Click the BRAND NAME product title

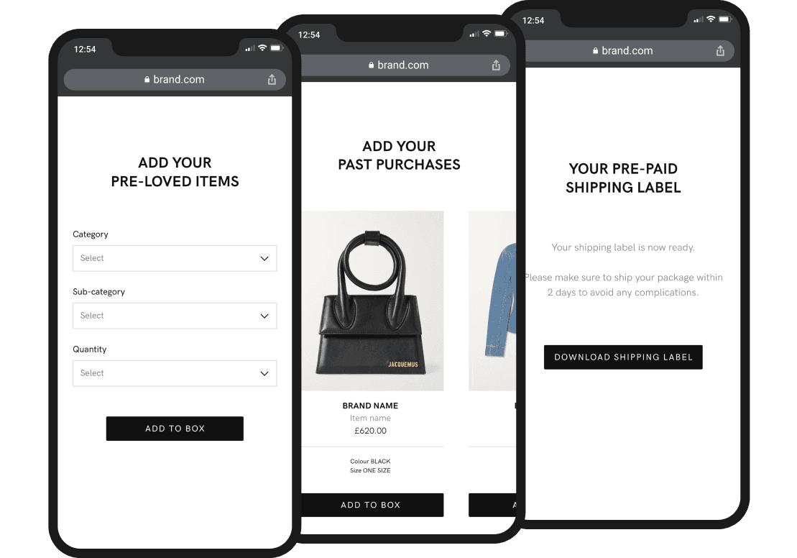(x=370, y=406)
